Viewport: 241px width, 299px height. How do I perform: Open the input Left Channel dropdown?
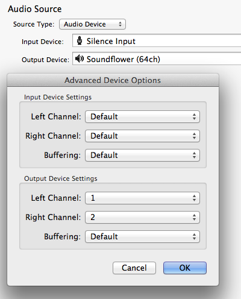tap(142, 116)
